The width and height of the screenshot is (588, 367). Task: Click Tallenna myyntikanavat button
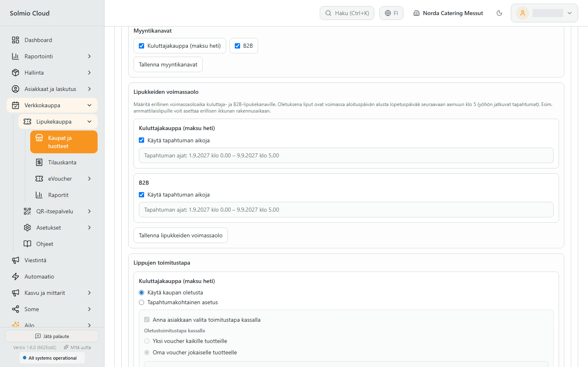[168, 64]
